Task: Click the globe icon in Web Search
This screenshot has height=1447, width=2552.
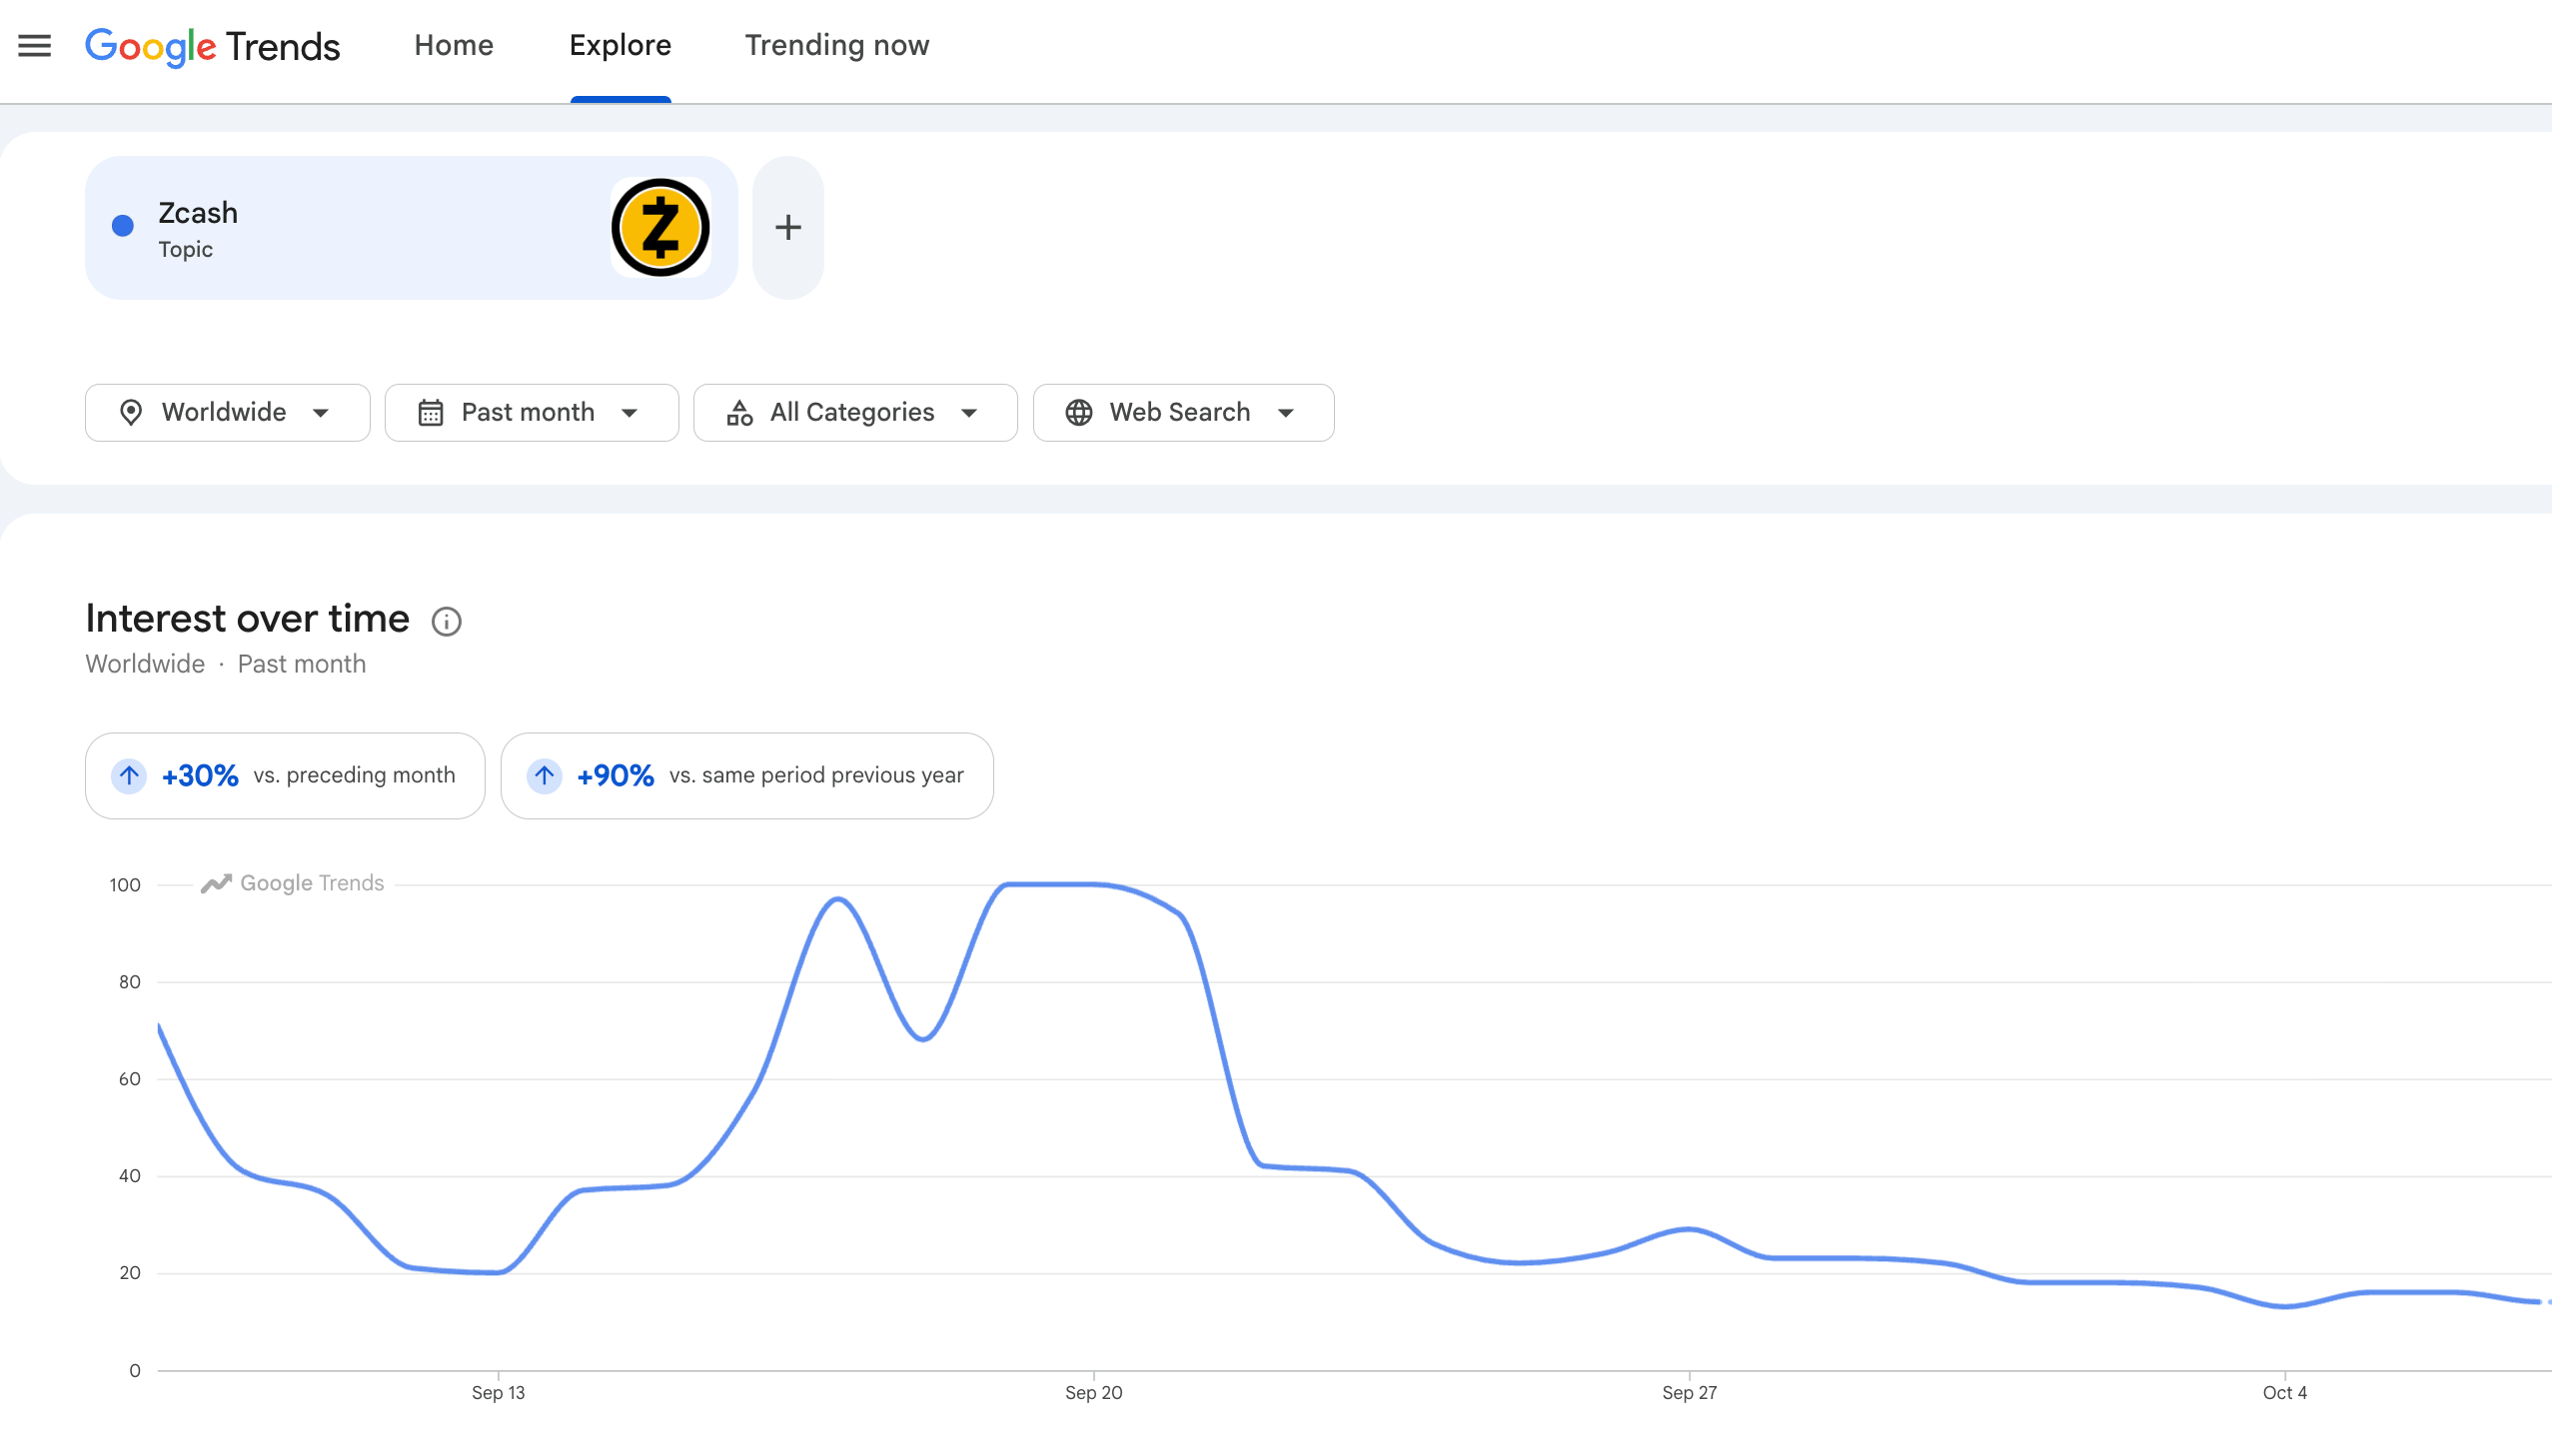Action: (1079, 413)
